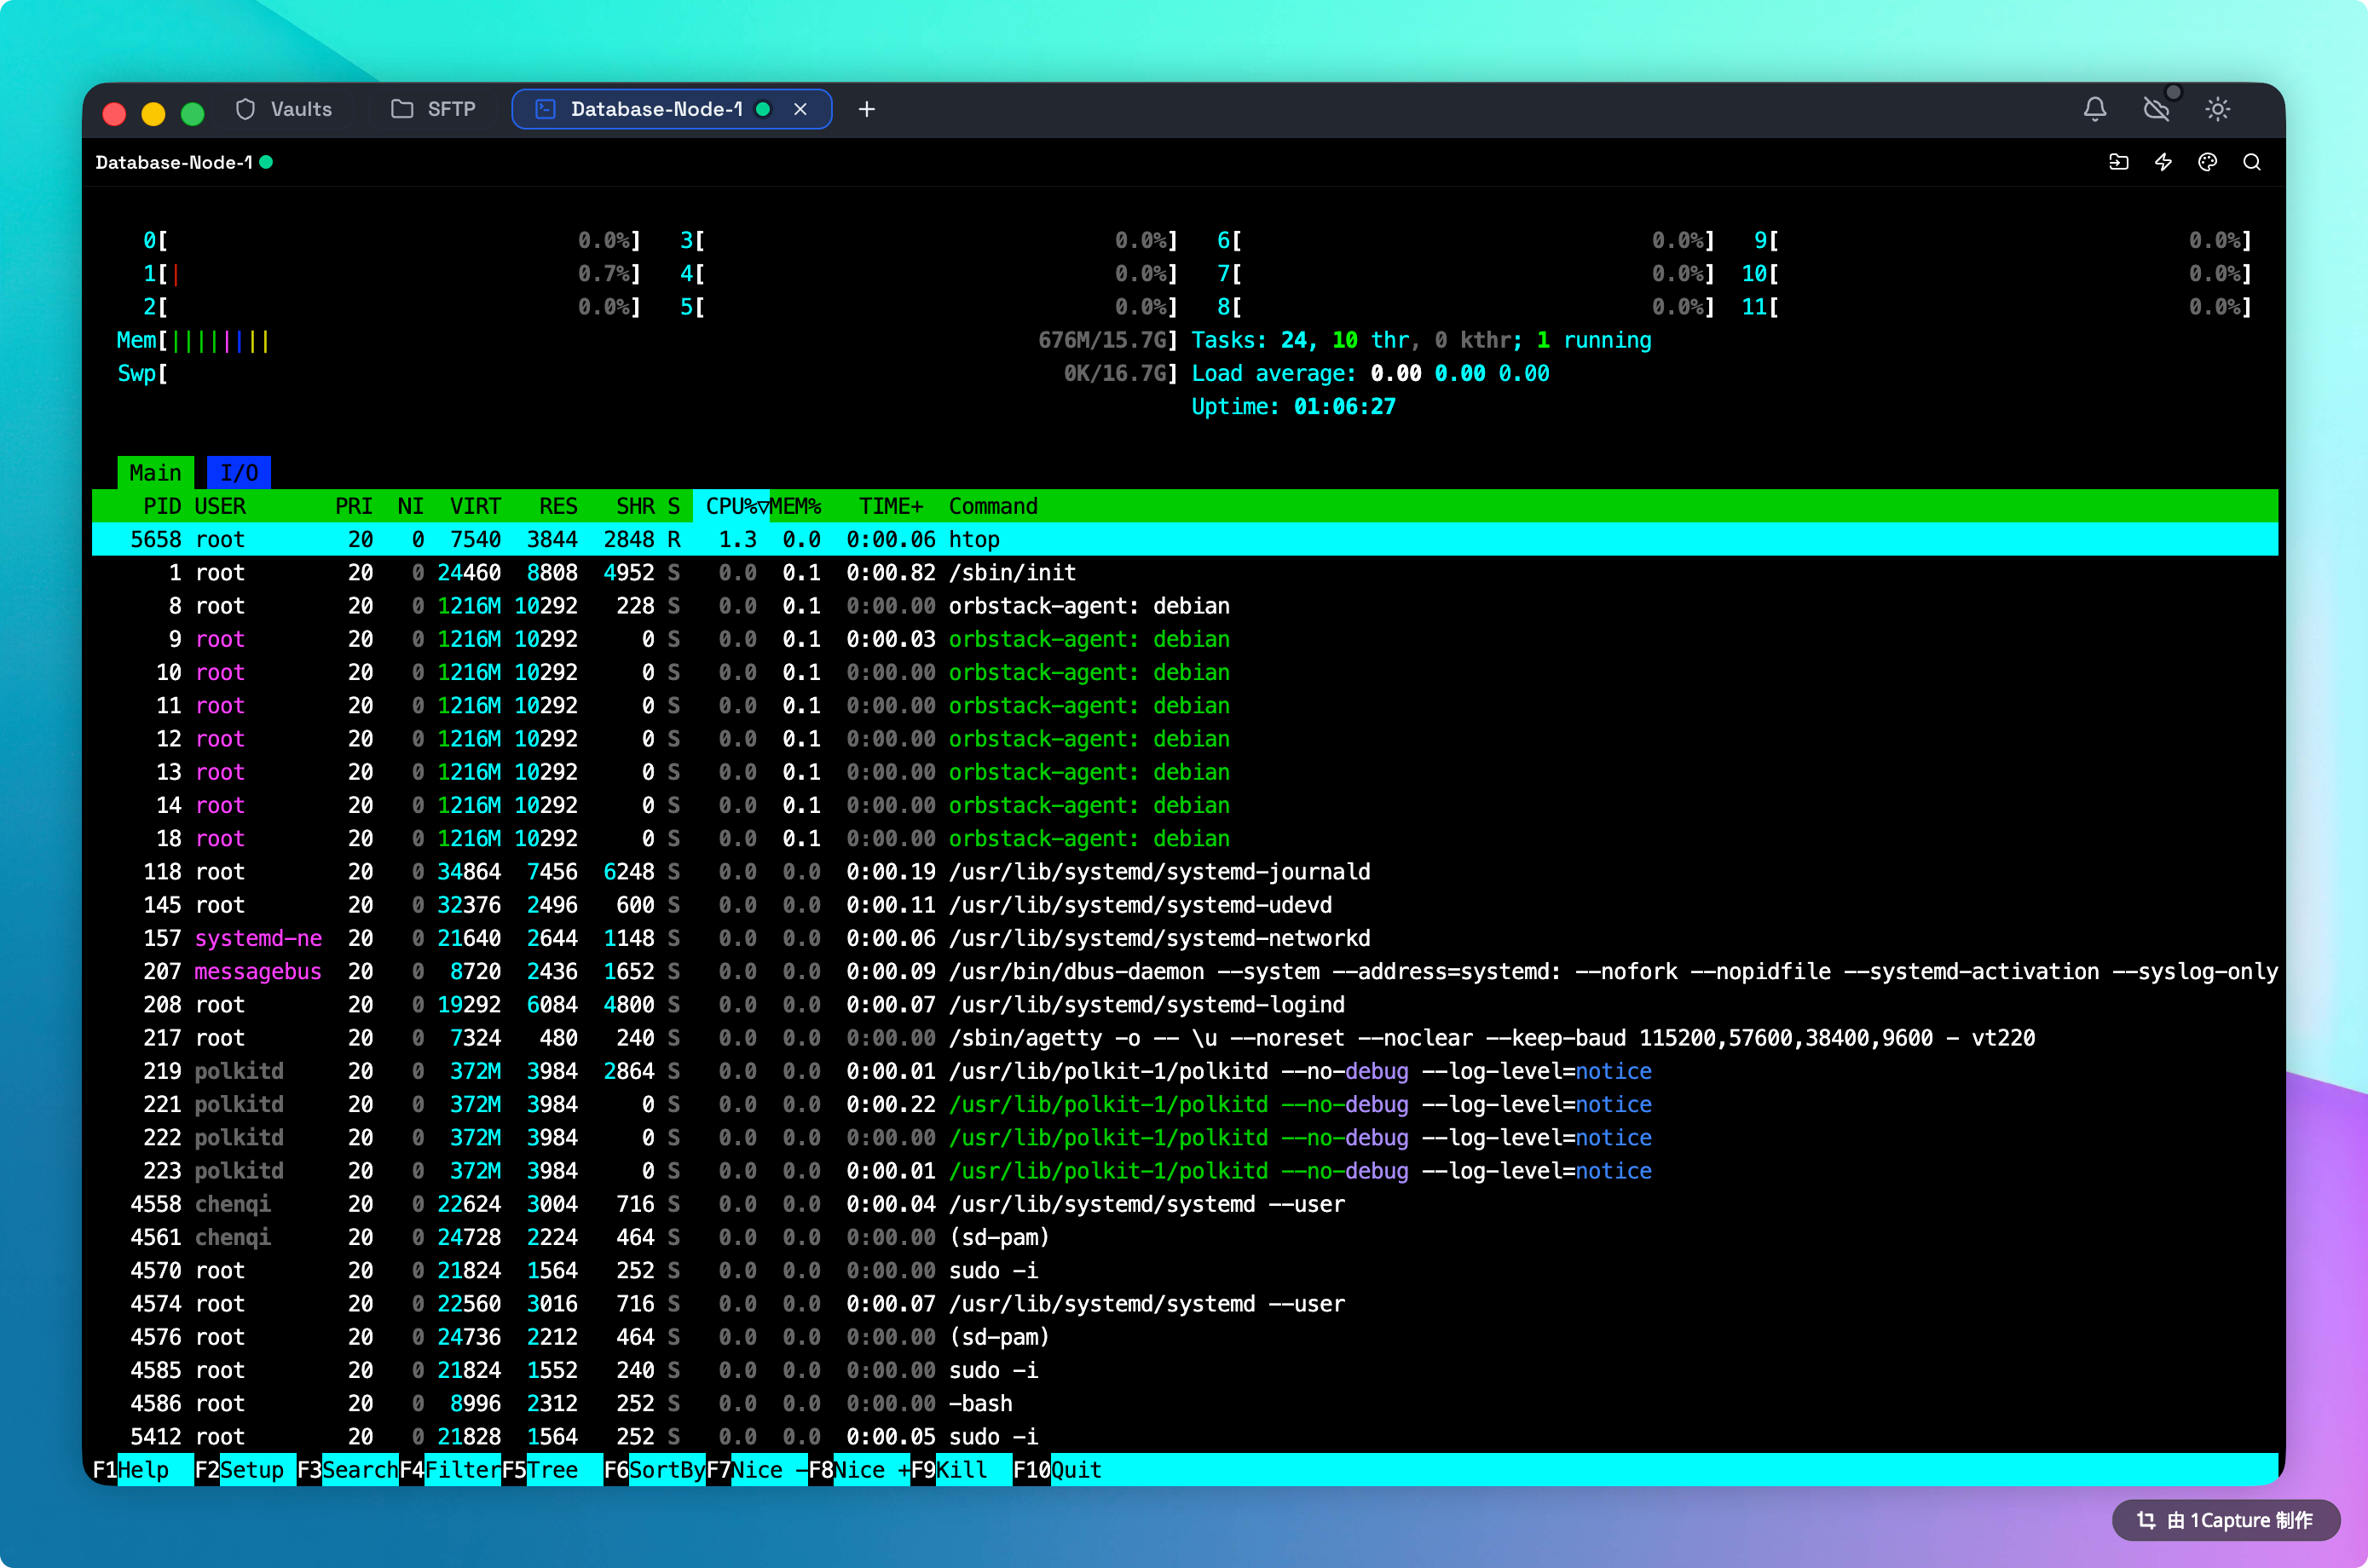Toggle F5 Tree view
This screenshot has height=1568, width=2368.
[x=552, y=1469]
